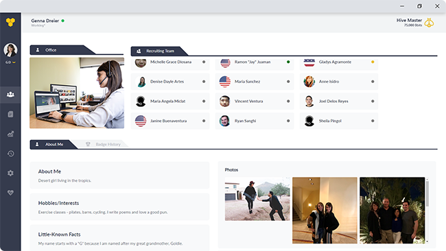
Task: Open Anne Isidro's team card
Action: (339, 82)
